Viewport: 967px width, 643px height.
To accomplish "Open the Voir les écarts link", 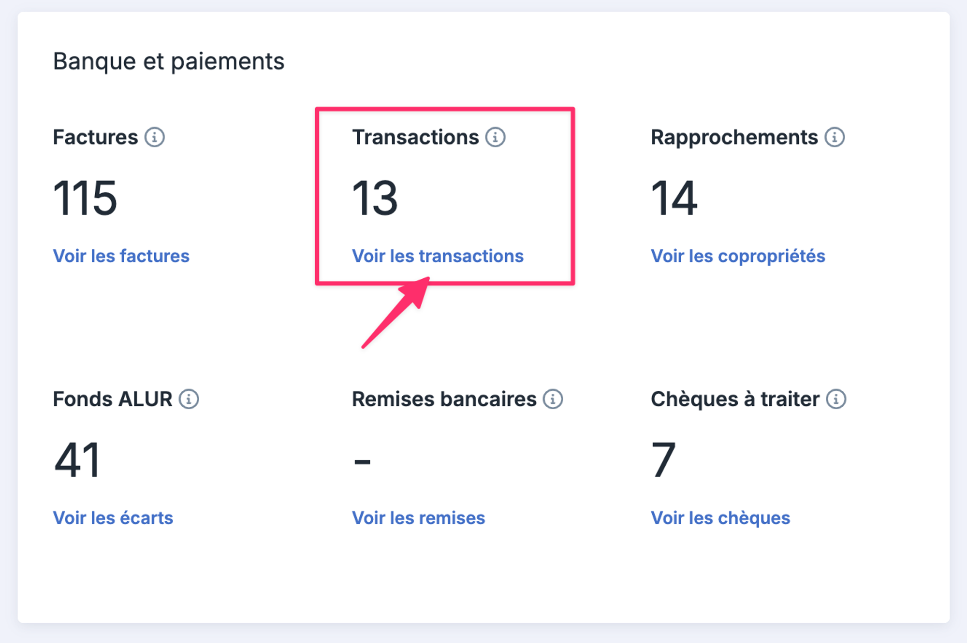I will [x=113, y=518].
